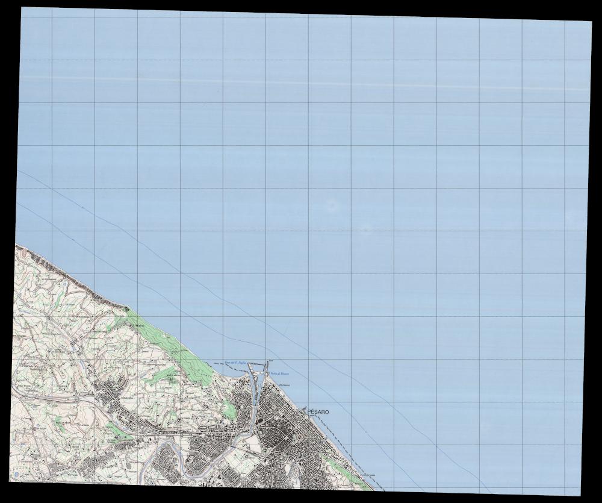Select the small blue pond at bottom-left corner
Image resolution: width=602 pixels, height=503 pixels.
point(16,475)
